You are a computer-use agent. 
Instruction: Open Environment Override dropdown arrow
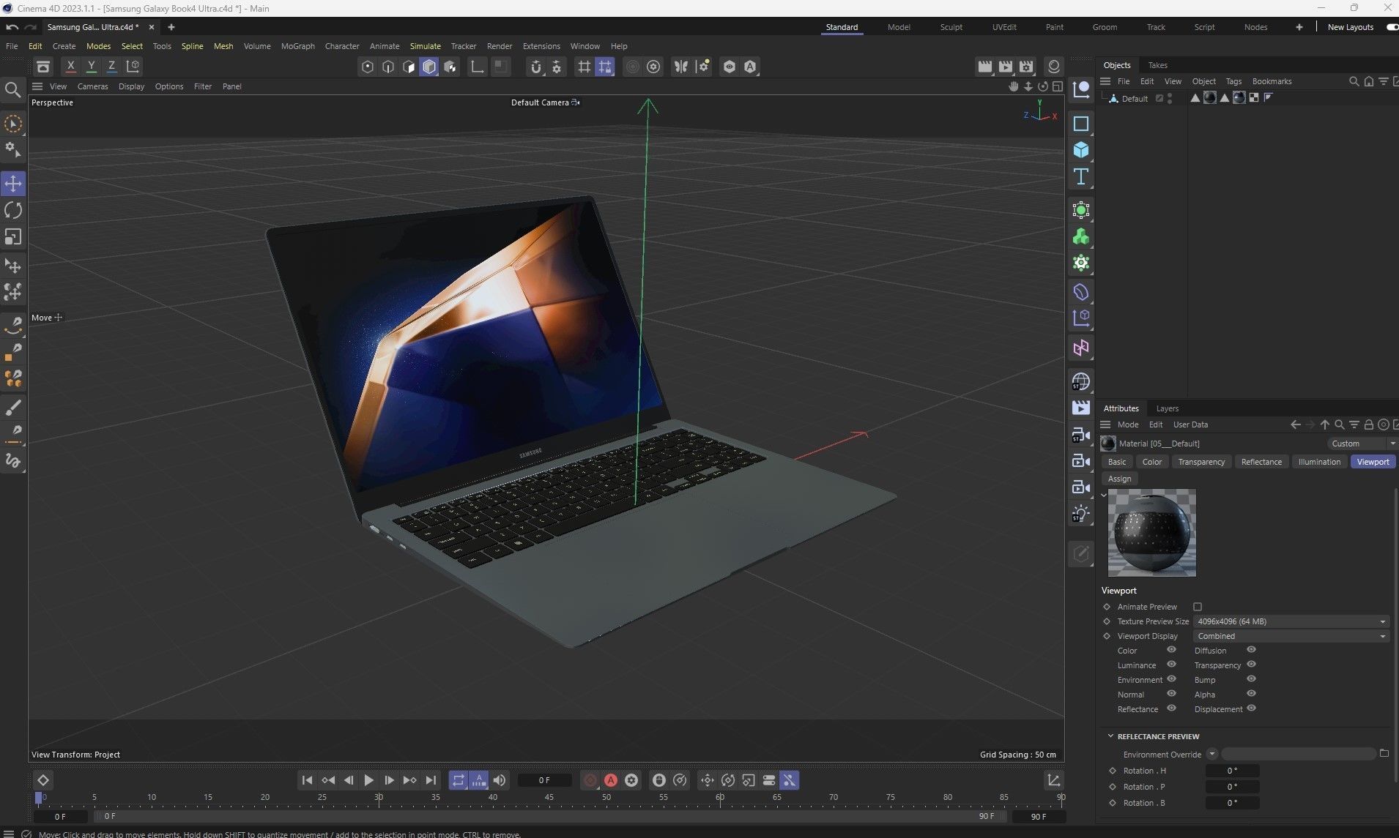[x=1212, y=754]
